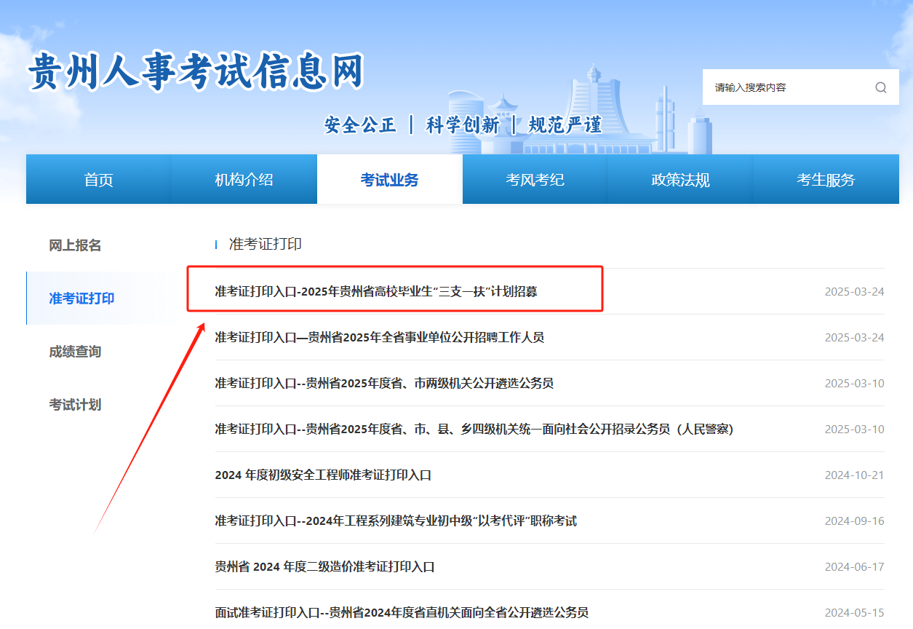Open 考试计划 in the left sidebar
The width and height of the screenshot is (913, 629).
pos(75,405)
